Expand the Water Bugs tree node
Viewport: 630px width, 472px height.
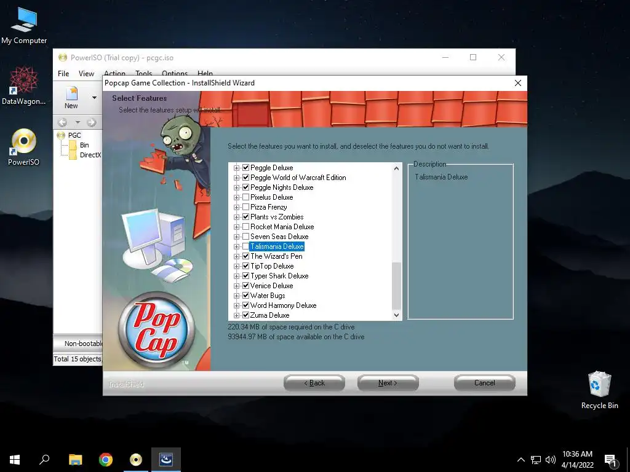click(237, 296)
